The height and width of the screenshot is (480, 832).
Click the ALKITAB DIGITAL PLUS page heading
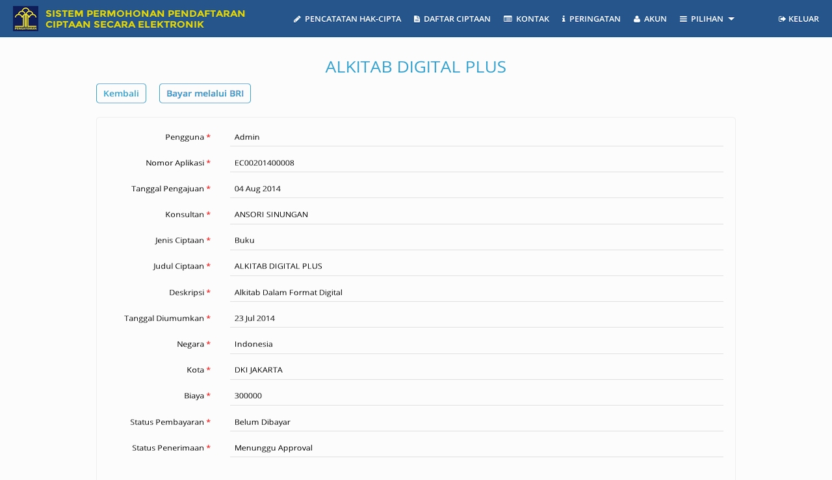click(416, 66)
